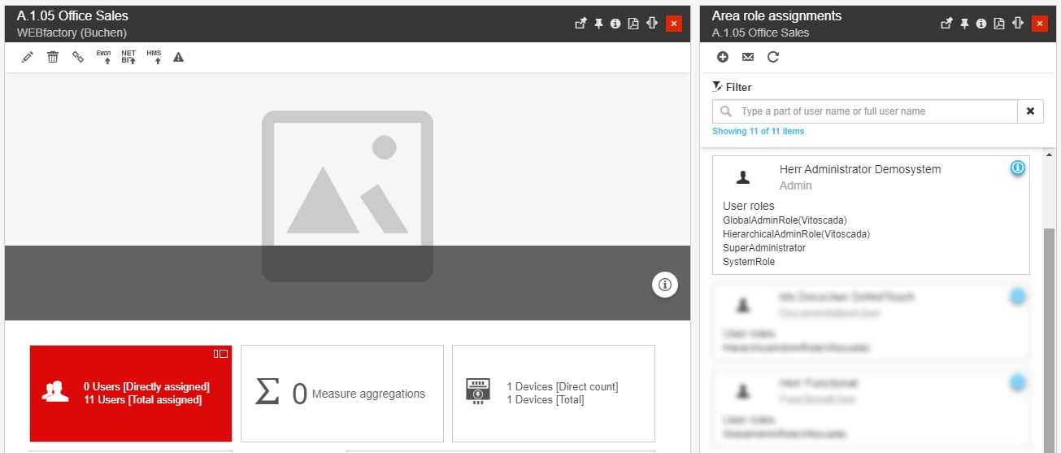The height and width of the screenshot is (453, 1061).
Task: Click the trash delete icon
Action: (53, 57)
